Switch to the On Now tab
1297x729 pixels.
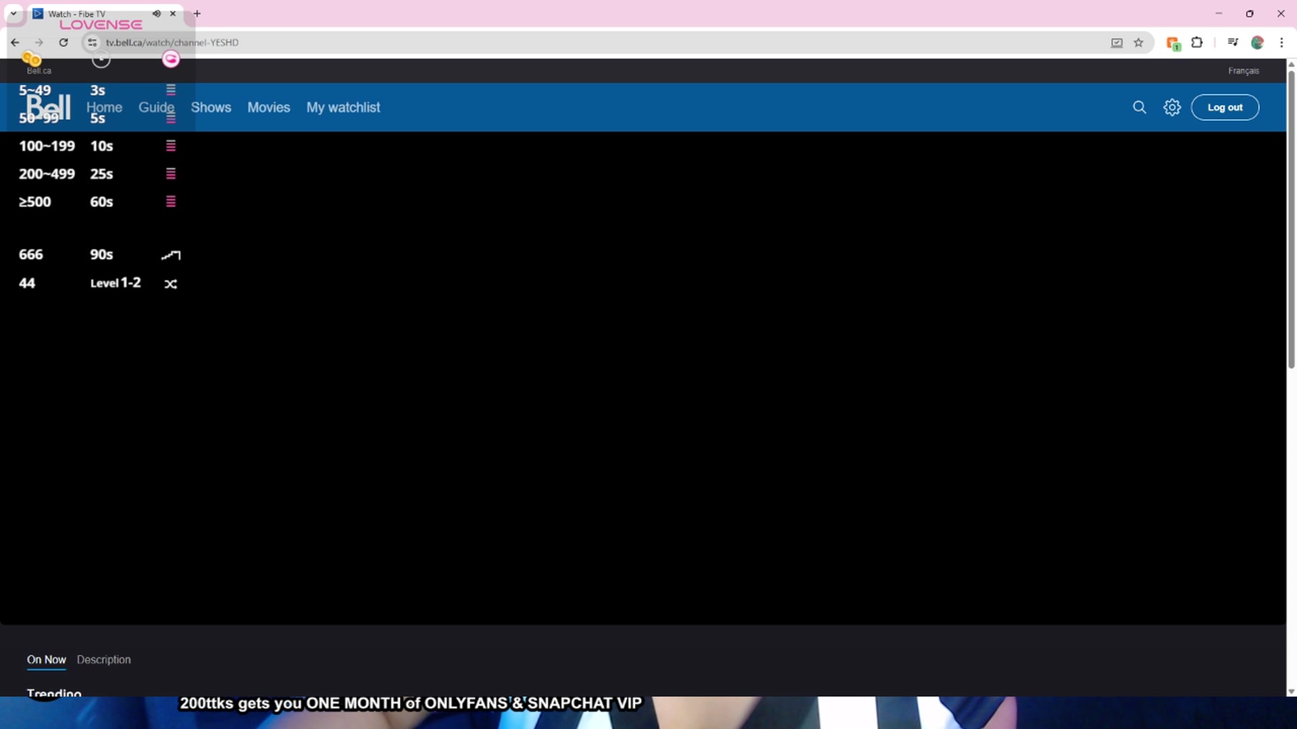click(x=47, y=659)
